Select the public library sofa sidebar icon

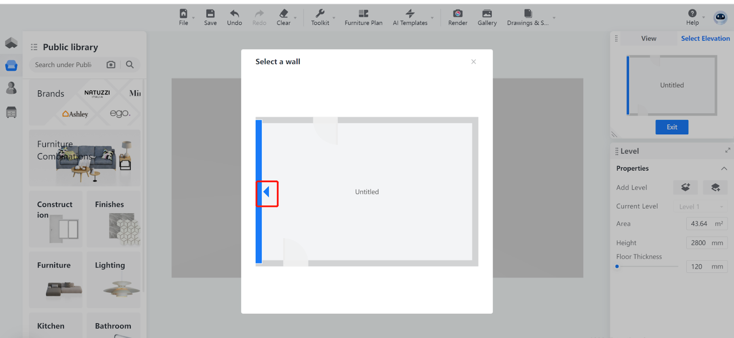11,66
